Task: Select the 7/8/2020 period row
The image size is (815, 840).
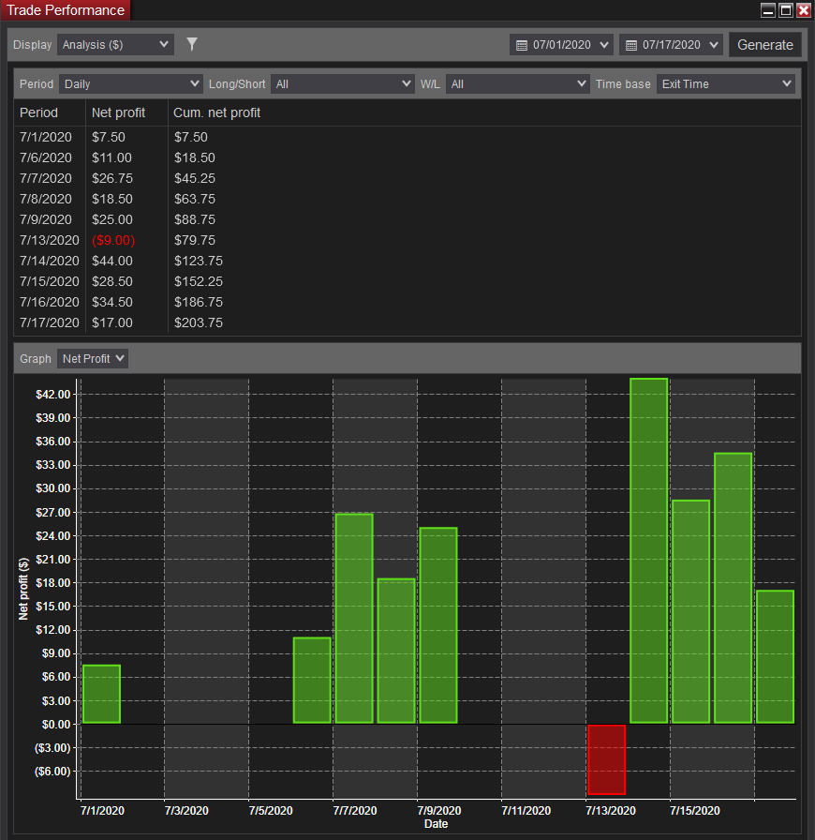Action: [407, 199]
